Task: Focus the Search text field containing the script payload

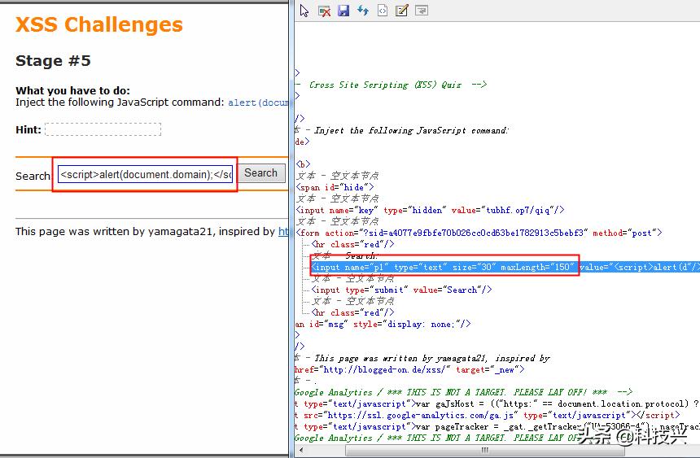Action: coord(146,175)
